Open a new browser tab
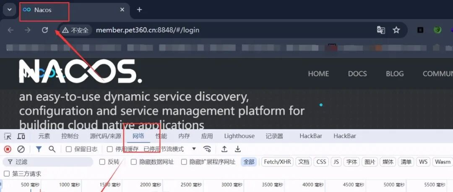The height and width of the screenshot is (192, 453). [x=139, y=10]
